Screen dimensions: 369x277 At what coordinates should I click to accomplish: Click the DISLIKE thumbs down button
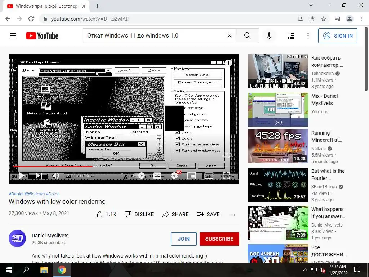(139, 214)
